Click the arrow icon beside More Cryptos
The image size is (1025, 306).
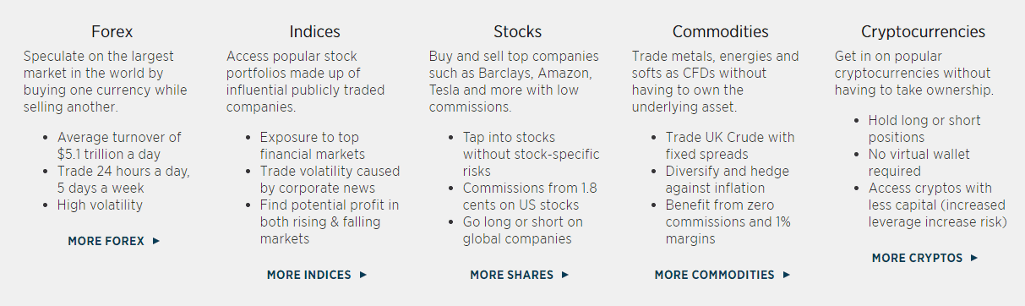(974, 258)
